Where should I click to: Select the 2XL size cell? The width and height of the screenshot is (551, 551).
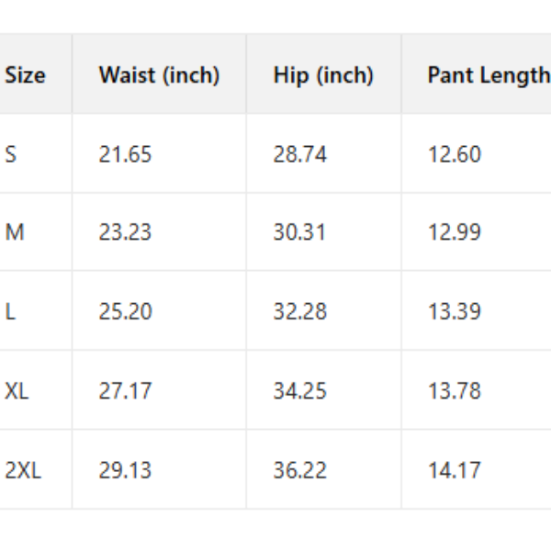pyautogui.click(x=23, y=471)
